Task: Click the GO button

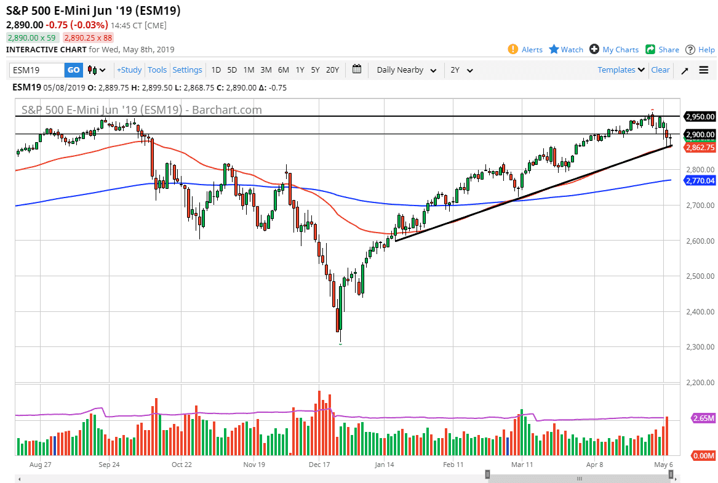Action: (73, 70)
